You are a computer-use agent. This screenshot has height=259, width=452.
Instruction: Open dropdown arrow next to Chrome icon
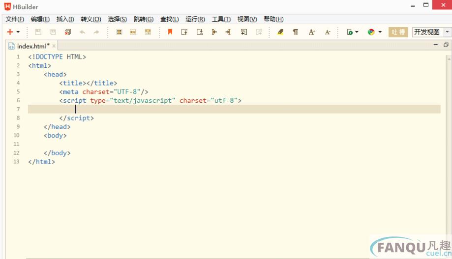click(x=380, y=32)
